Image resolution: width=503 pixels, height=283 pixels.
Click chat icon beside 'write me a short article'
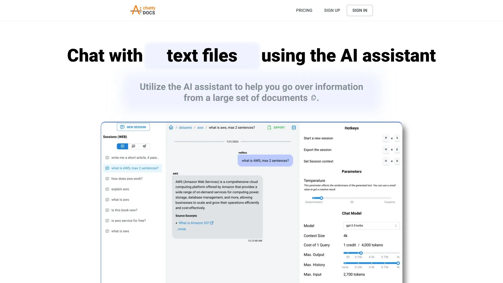coord(107,158)
